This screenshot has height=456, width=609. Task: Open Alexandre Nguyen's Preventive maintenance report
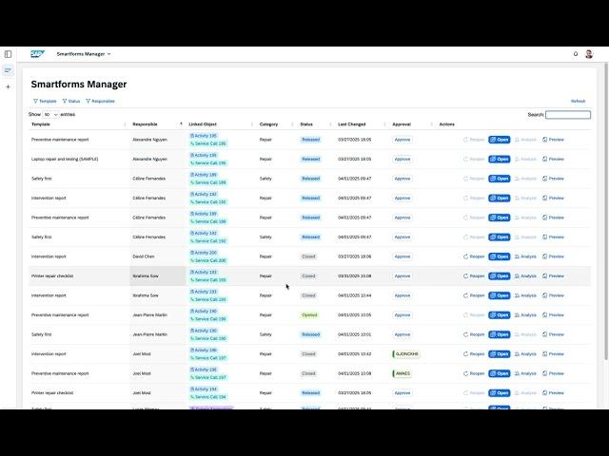pyautogui.click(x=499, y=140)
